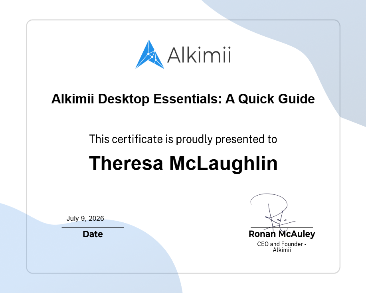This screenshot has height=293, width=366.
Task: Click the date value July 9, 2026
Action: click(x=85, y=218)
